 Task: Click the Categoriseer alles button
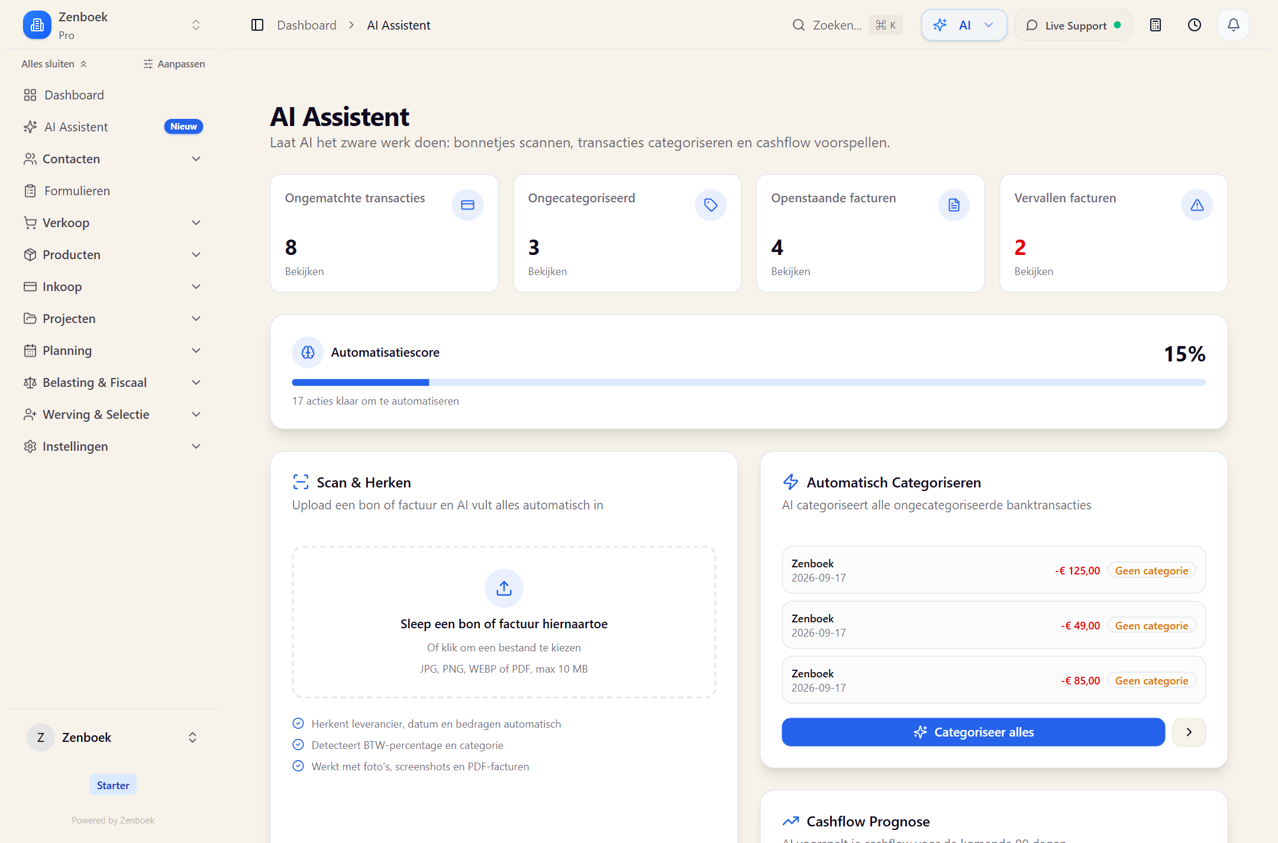(973, 732)
